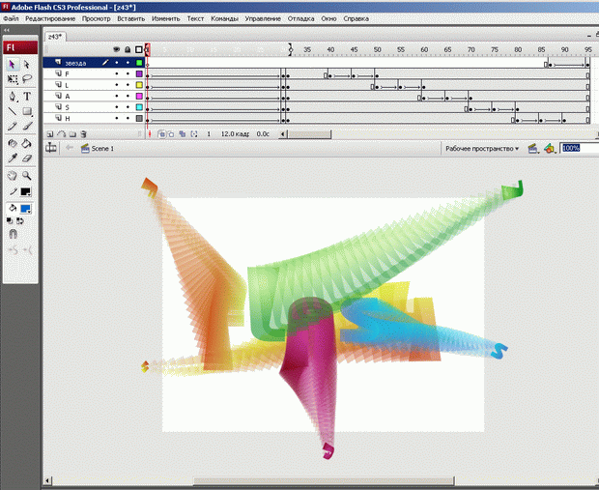Select the Rectangle tool
The height and width of the screenshot is (490, 599).
tap(27, 111)
